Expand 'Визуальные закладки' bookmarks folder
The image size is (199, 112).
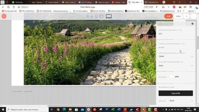pos(62,11)
